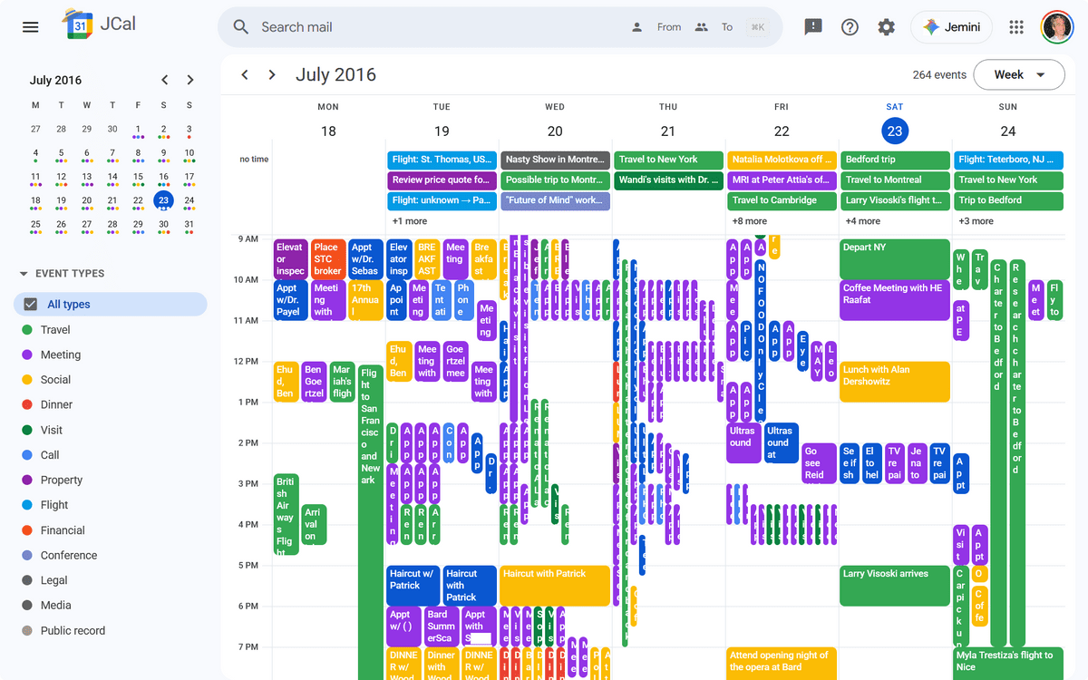Go to previous week arrow

[245, 75]
